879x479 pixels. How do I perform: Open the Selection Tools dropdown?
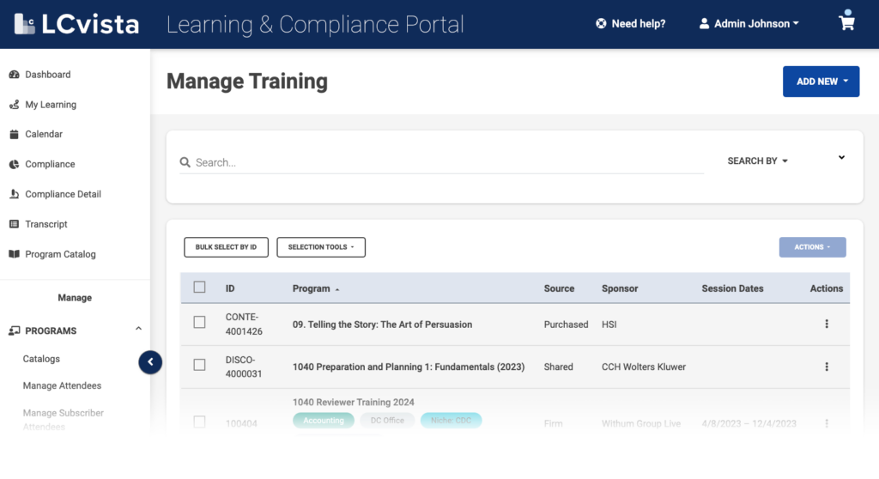pos(321,247)
